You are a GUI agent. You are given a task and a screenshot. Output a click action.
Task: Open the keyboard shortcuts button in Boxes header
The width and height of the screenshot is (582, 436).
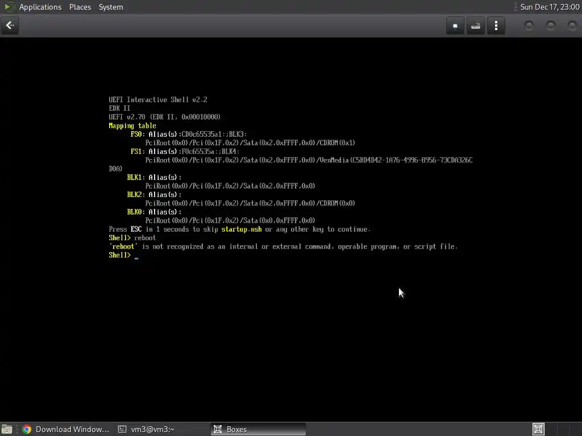[x=476, y=26]
